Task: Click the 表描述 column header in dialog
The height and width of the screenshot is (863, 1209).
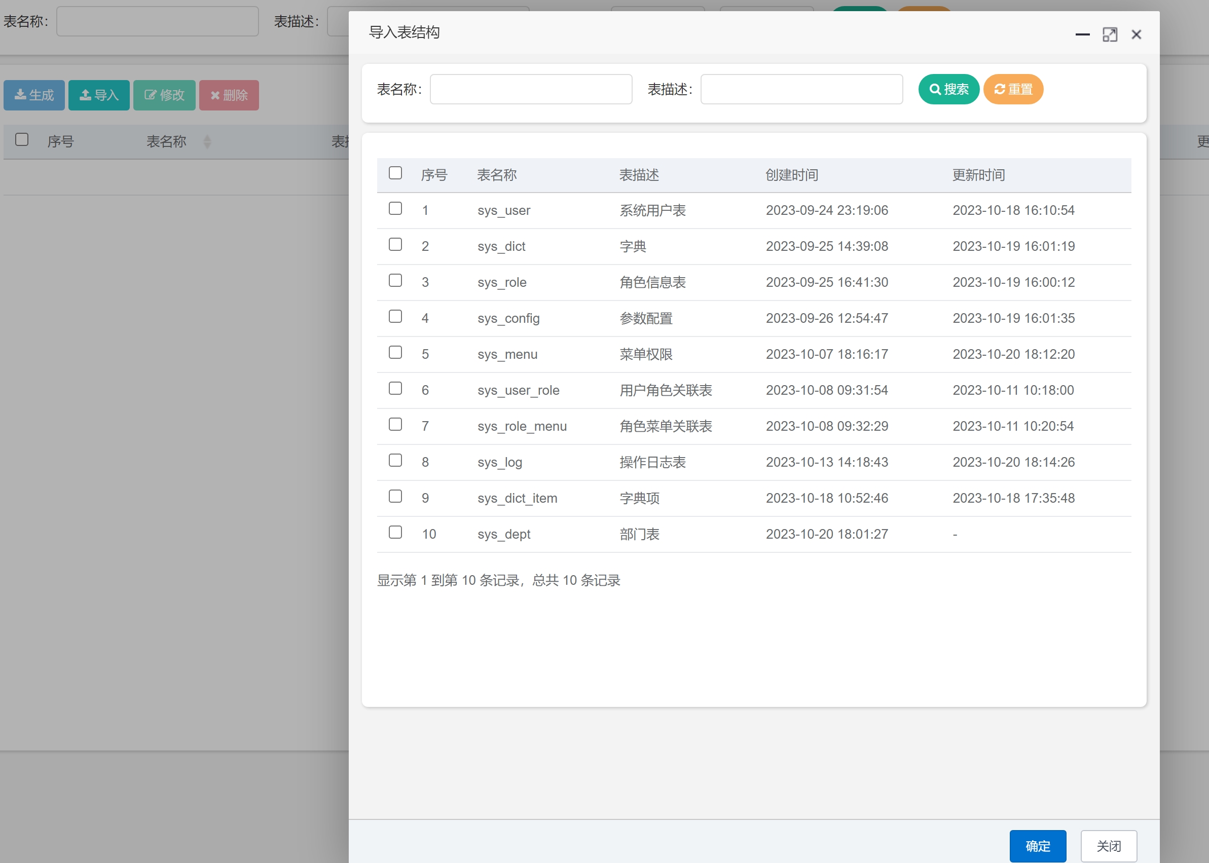Action: [639, 175]
